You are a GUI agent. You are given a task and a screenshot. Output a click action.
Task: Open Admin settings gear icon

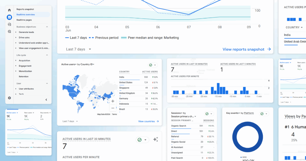pos(9,98)
